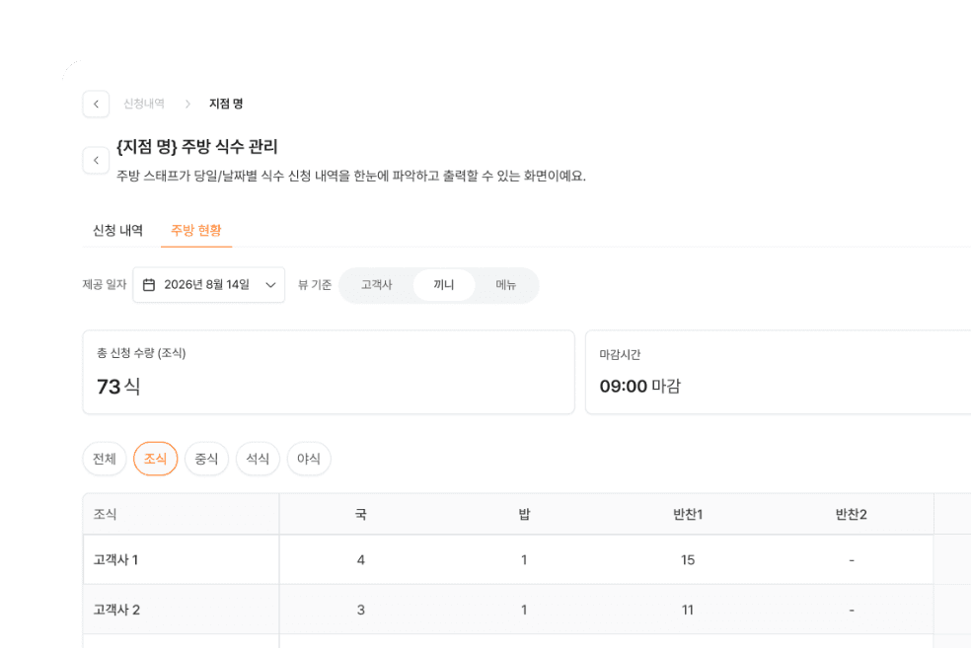Image resolution: width=971 pixels, height=651 pixels.
Task: Click the 고객사 2 row label
Action: tap(116, 611)
